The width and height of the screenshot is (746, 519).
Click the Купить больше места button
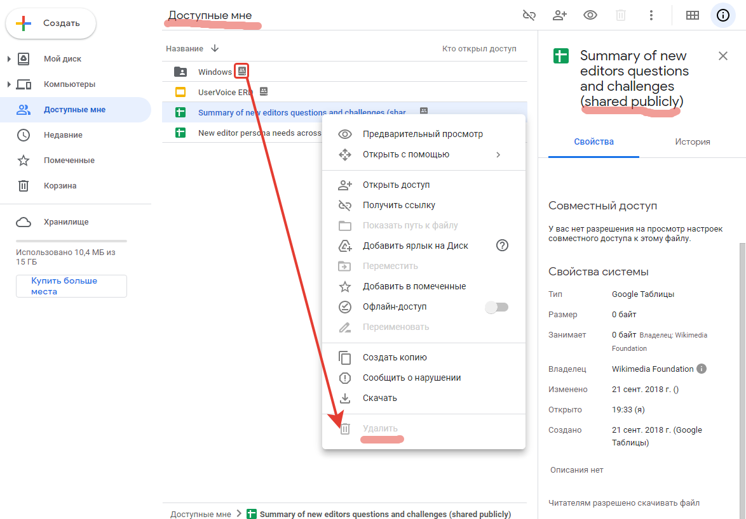(71, 286)
